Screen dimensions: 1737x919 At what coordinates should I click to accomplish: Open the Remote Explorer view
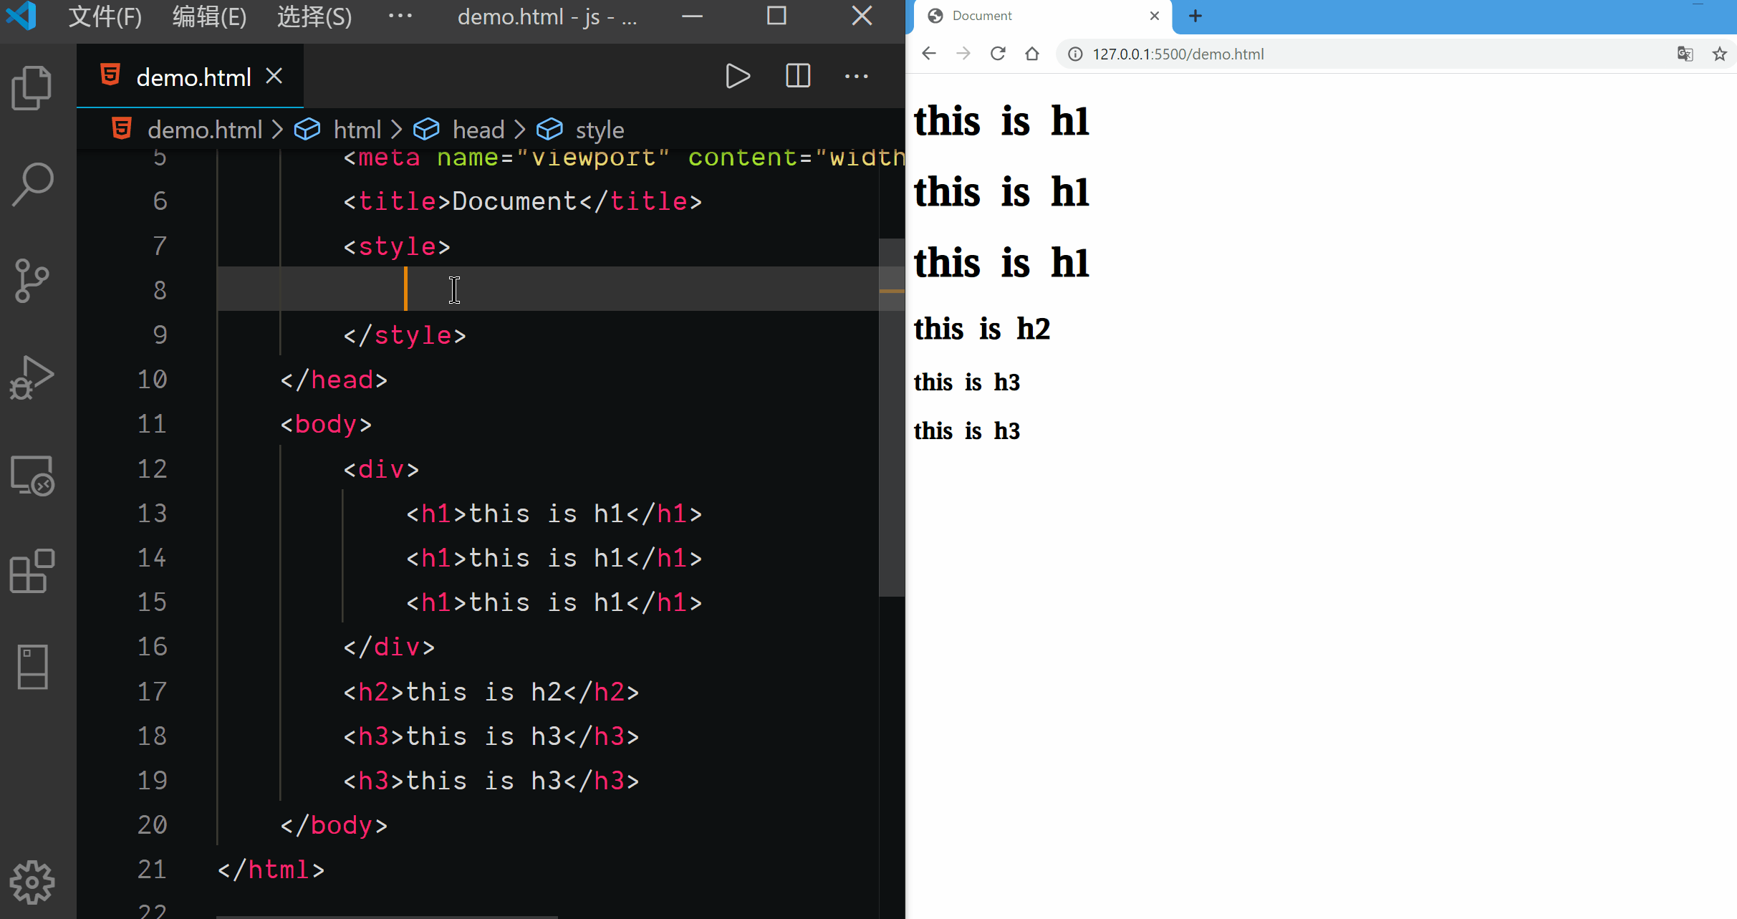click(x=32, y=476)
